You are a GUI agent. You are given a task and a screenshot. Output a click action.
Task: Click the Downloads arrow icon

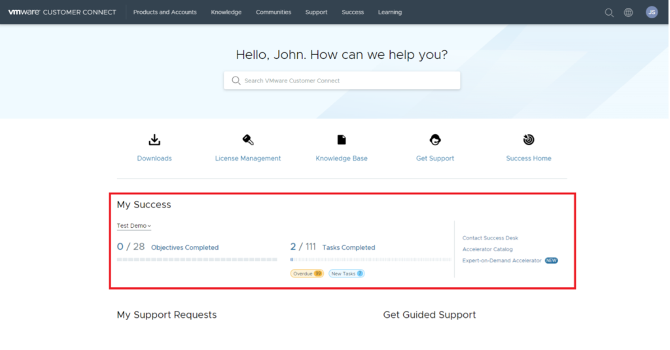154,140
